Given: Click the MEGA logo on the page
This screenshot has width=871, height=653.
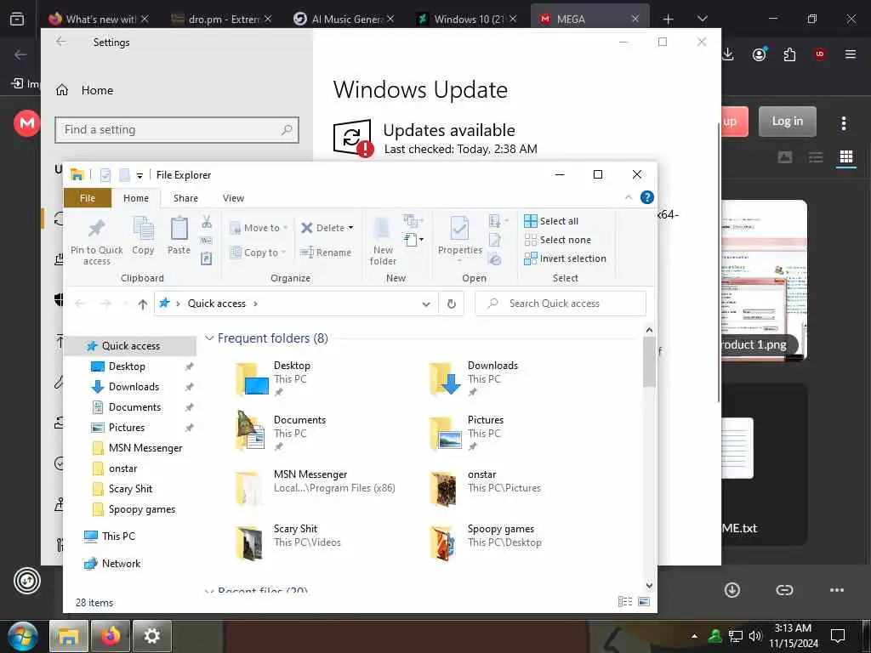Looking at the screenshot, I should coord(26,122).
